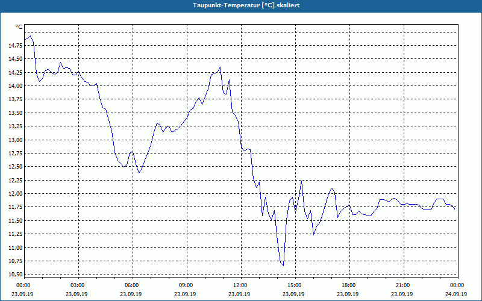Click the title "Taupunkt-Temperatur [°C] skaliert"

pyautogui.click(x=246, y=5)
